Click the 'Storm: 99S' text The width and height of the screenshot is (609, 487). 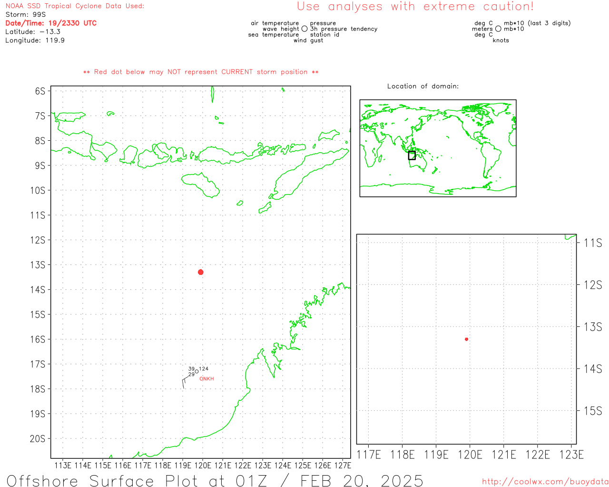point(26,15)
